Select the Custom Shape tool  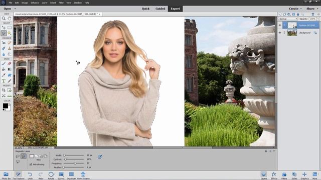tap(10, 75)
